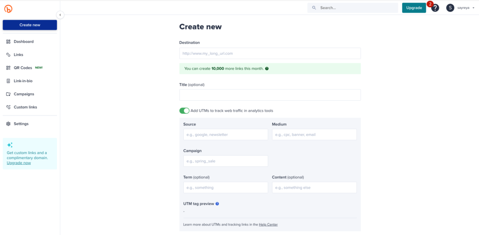Click into the Campaign input field
The image size is (479, 235).
pyautogui.click(x=225, y=161)
